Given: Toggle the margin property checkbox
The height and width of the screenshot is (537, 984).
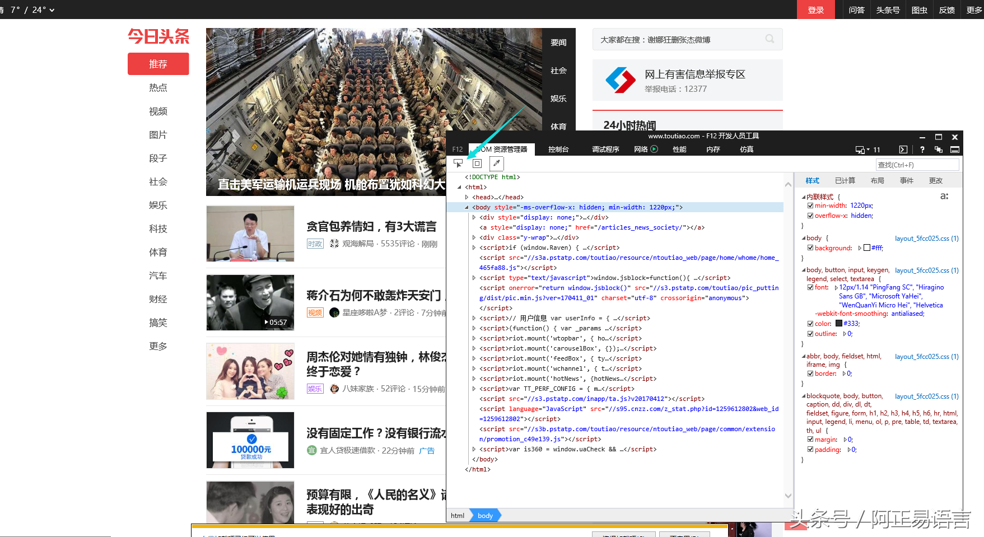Looking at the screenshot, I should click(x=810, y=440).
